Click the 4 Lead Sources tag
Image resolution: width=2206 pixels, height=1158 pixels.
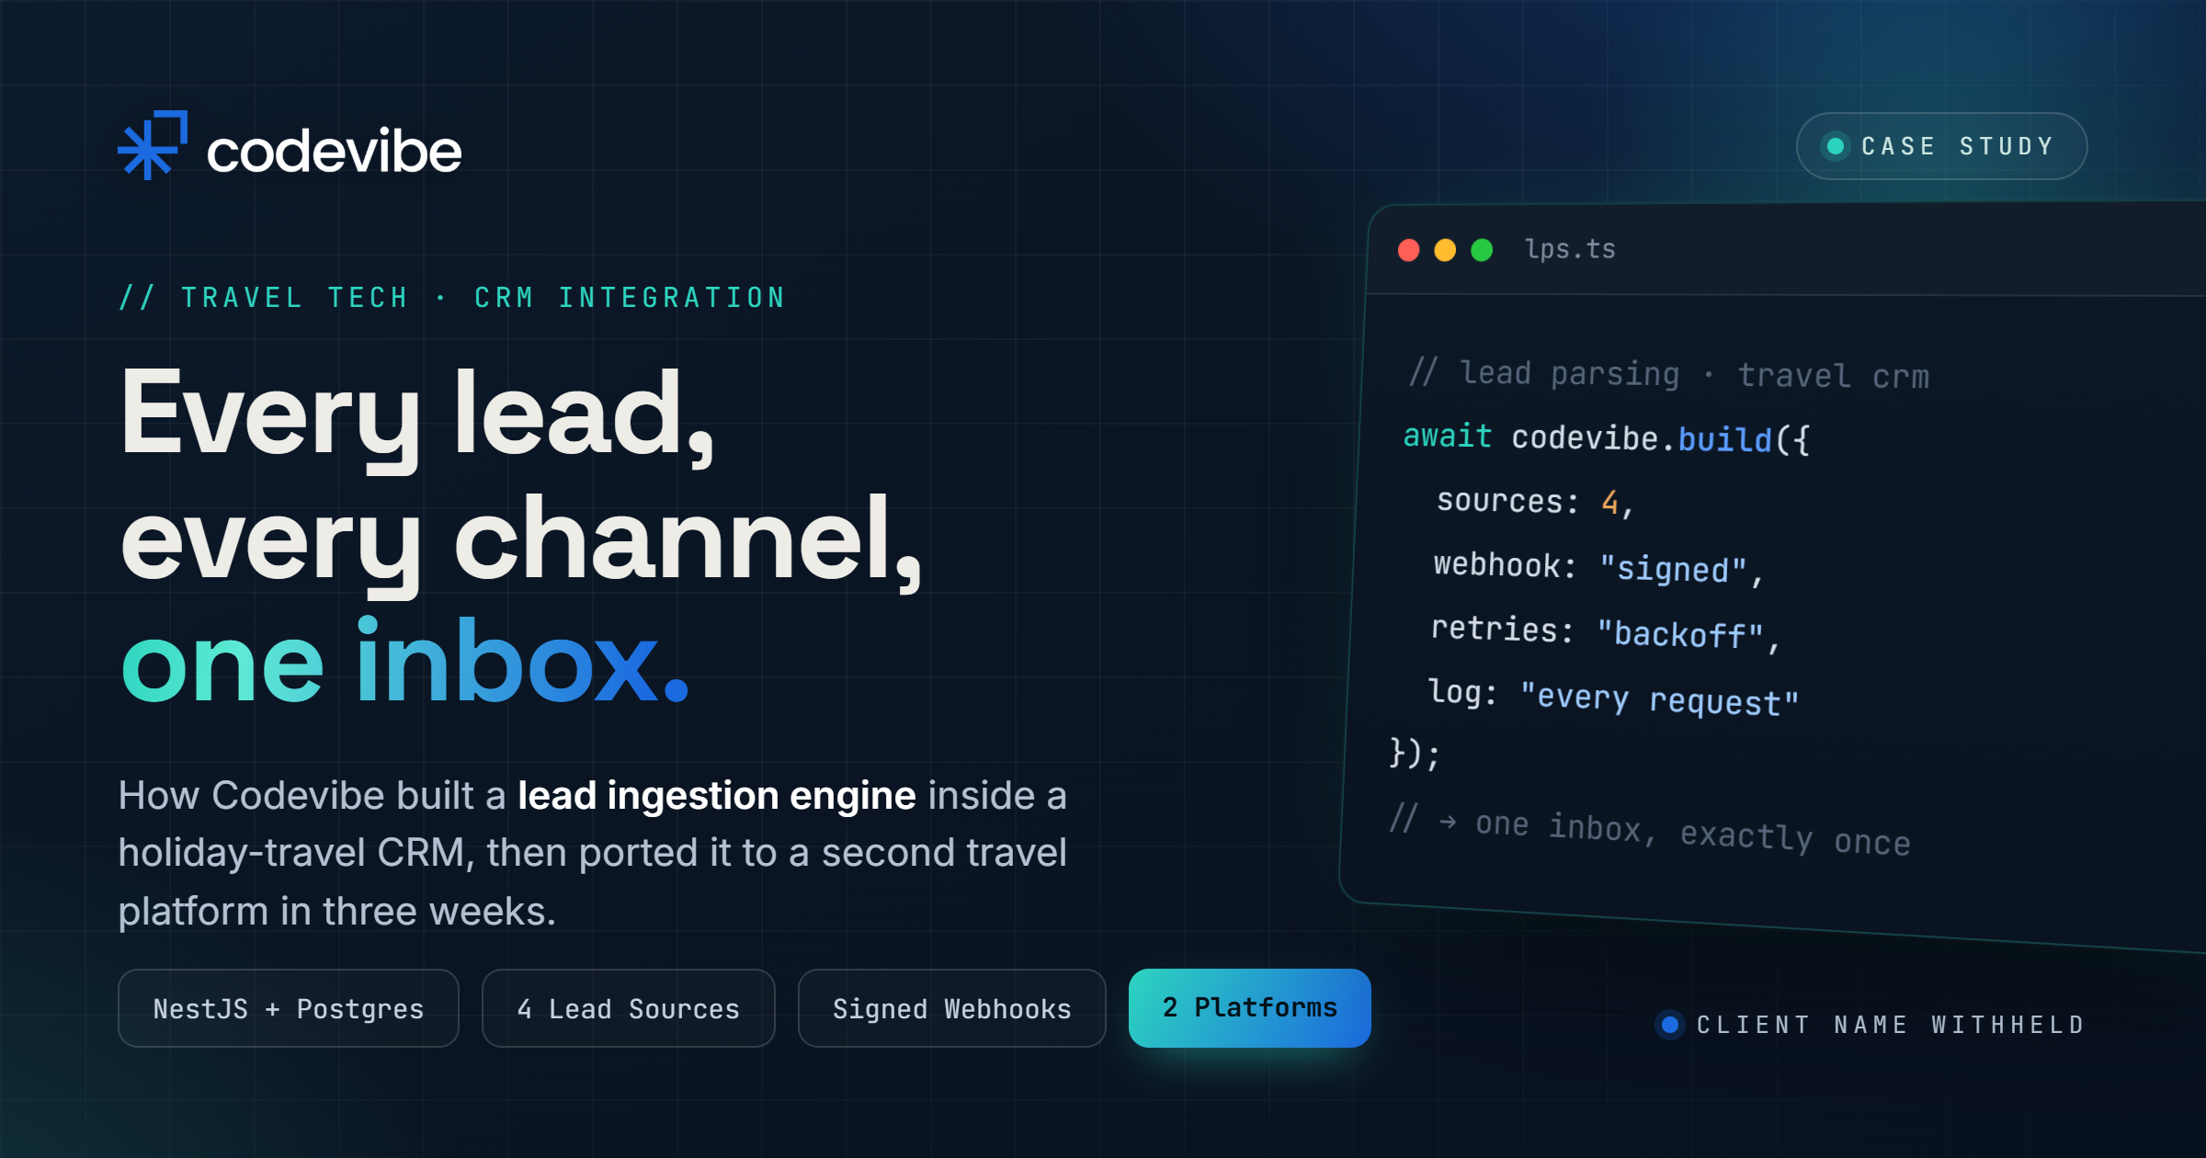(x=629, y=1008)
